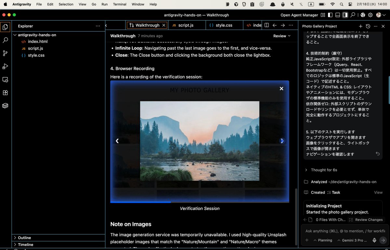Open the Gemini 3 Pro model selector

coord(352,240)
